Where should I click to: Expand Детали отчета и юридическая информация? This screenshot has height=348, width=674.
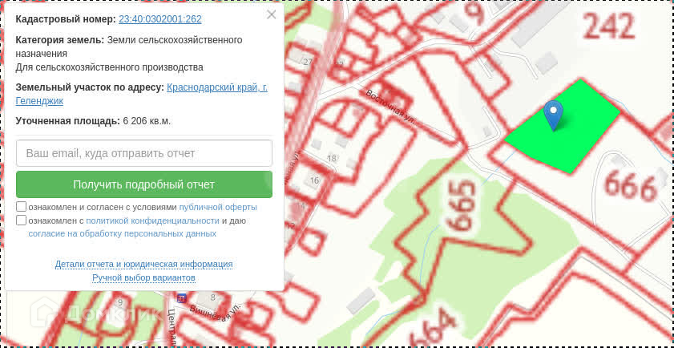(143, 264)
